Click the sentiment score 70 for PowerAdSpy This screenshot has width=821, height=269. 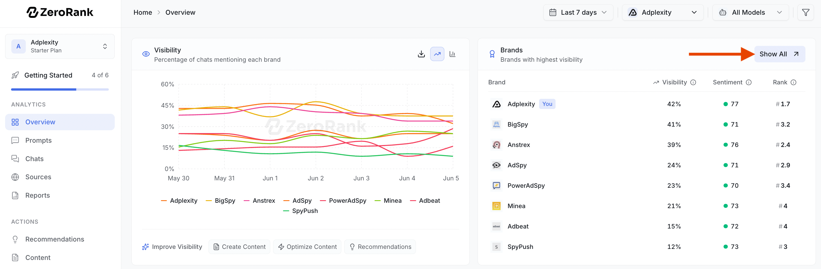(x=735, y=185)
